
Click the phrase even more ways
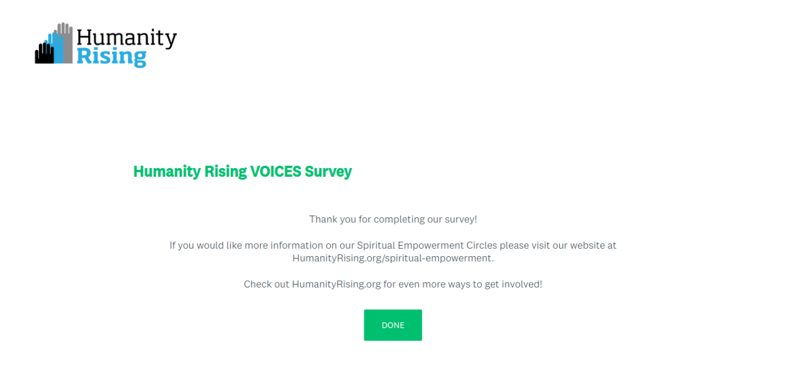[x=430, y=284]
